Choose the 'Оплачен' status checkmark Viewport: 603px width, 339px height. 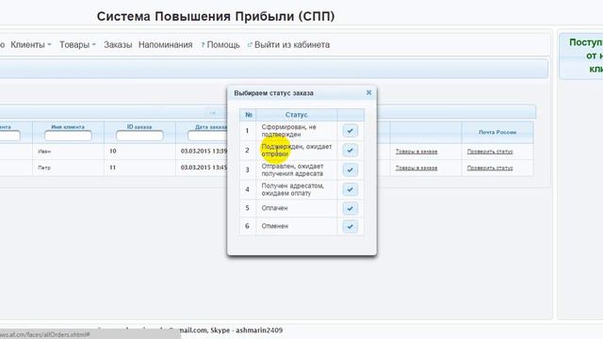[350, 208]
